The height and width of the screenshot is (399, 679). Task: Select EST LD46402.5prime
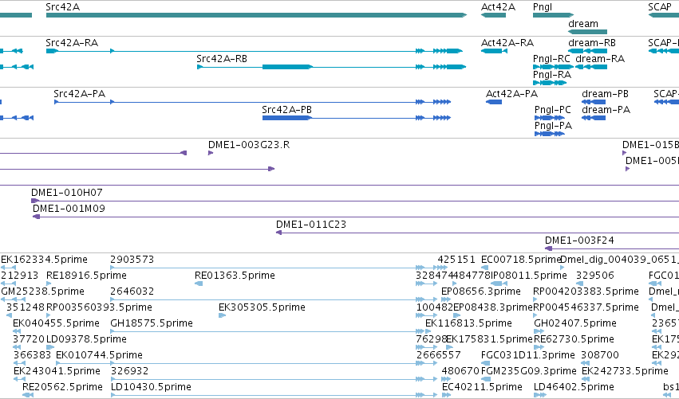[574, 387]
